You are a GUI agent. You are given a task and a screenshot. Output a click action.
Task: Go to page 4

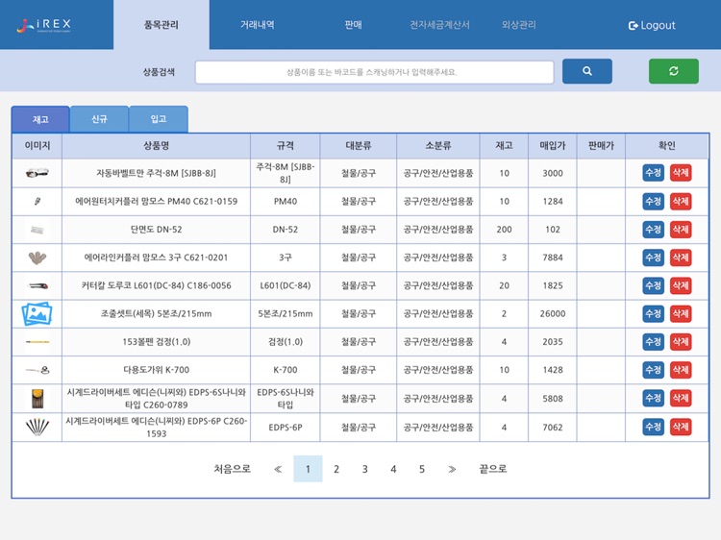pyautogui.click(x=393, y=469)
